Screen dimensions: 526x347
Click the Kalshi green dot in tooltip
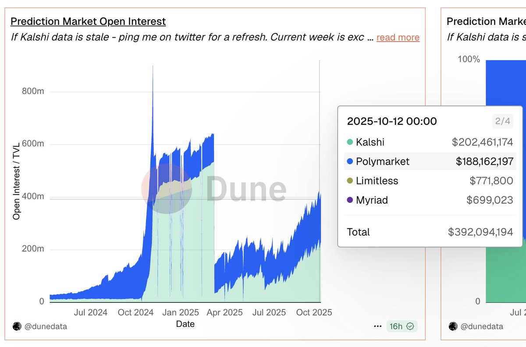coord(349,142)
